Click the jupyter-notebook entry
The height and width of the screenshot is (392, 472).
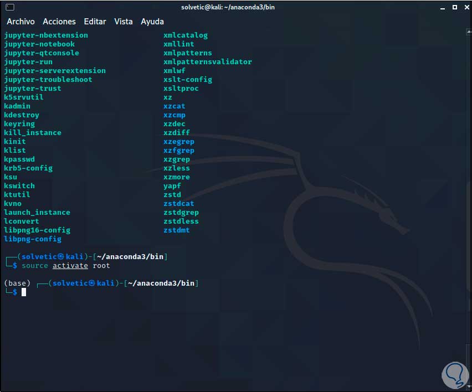pos(39,44)
